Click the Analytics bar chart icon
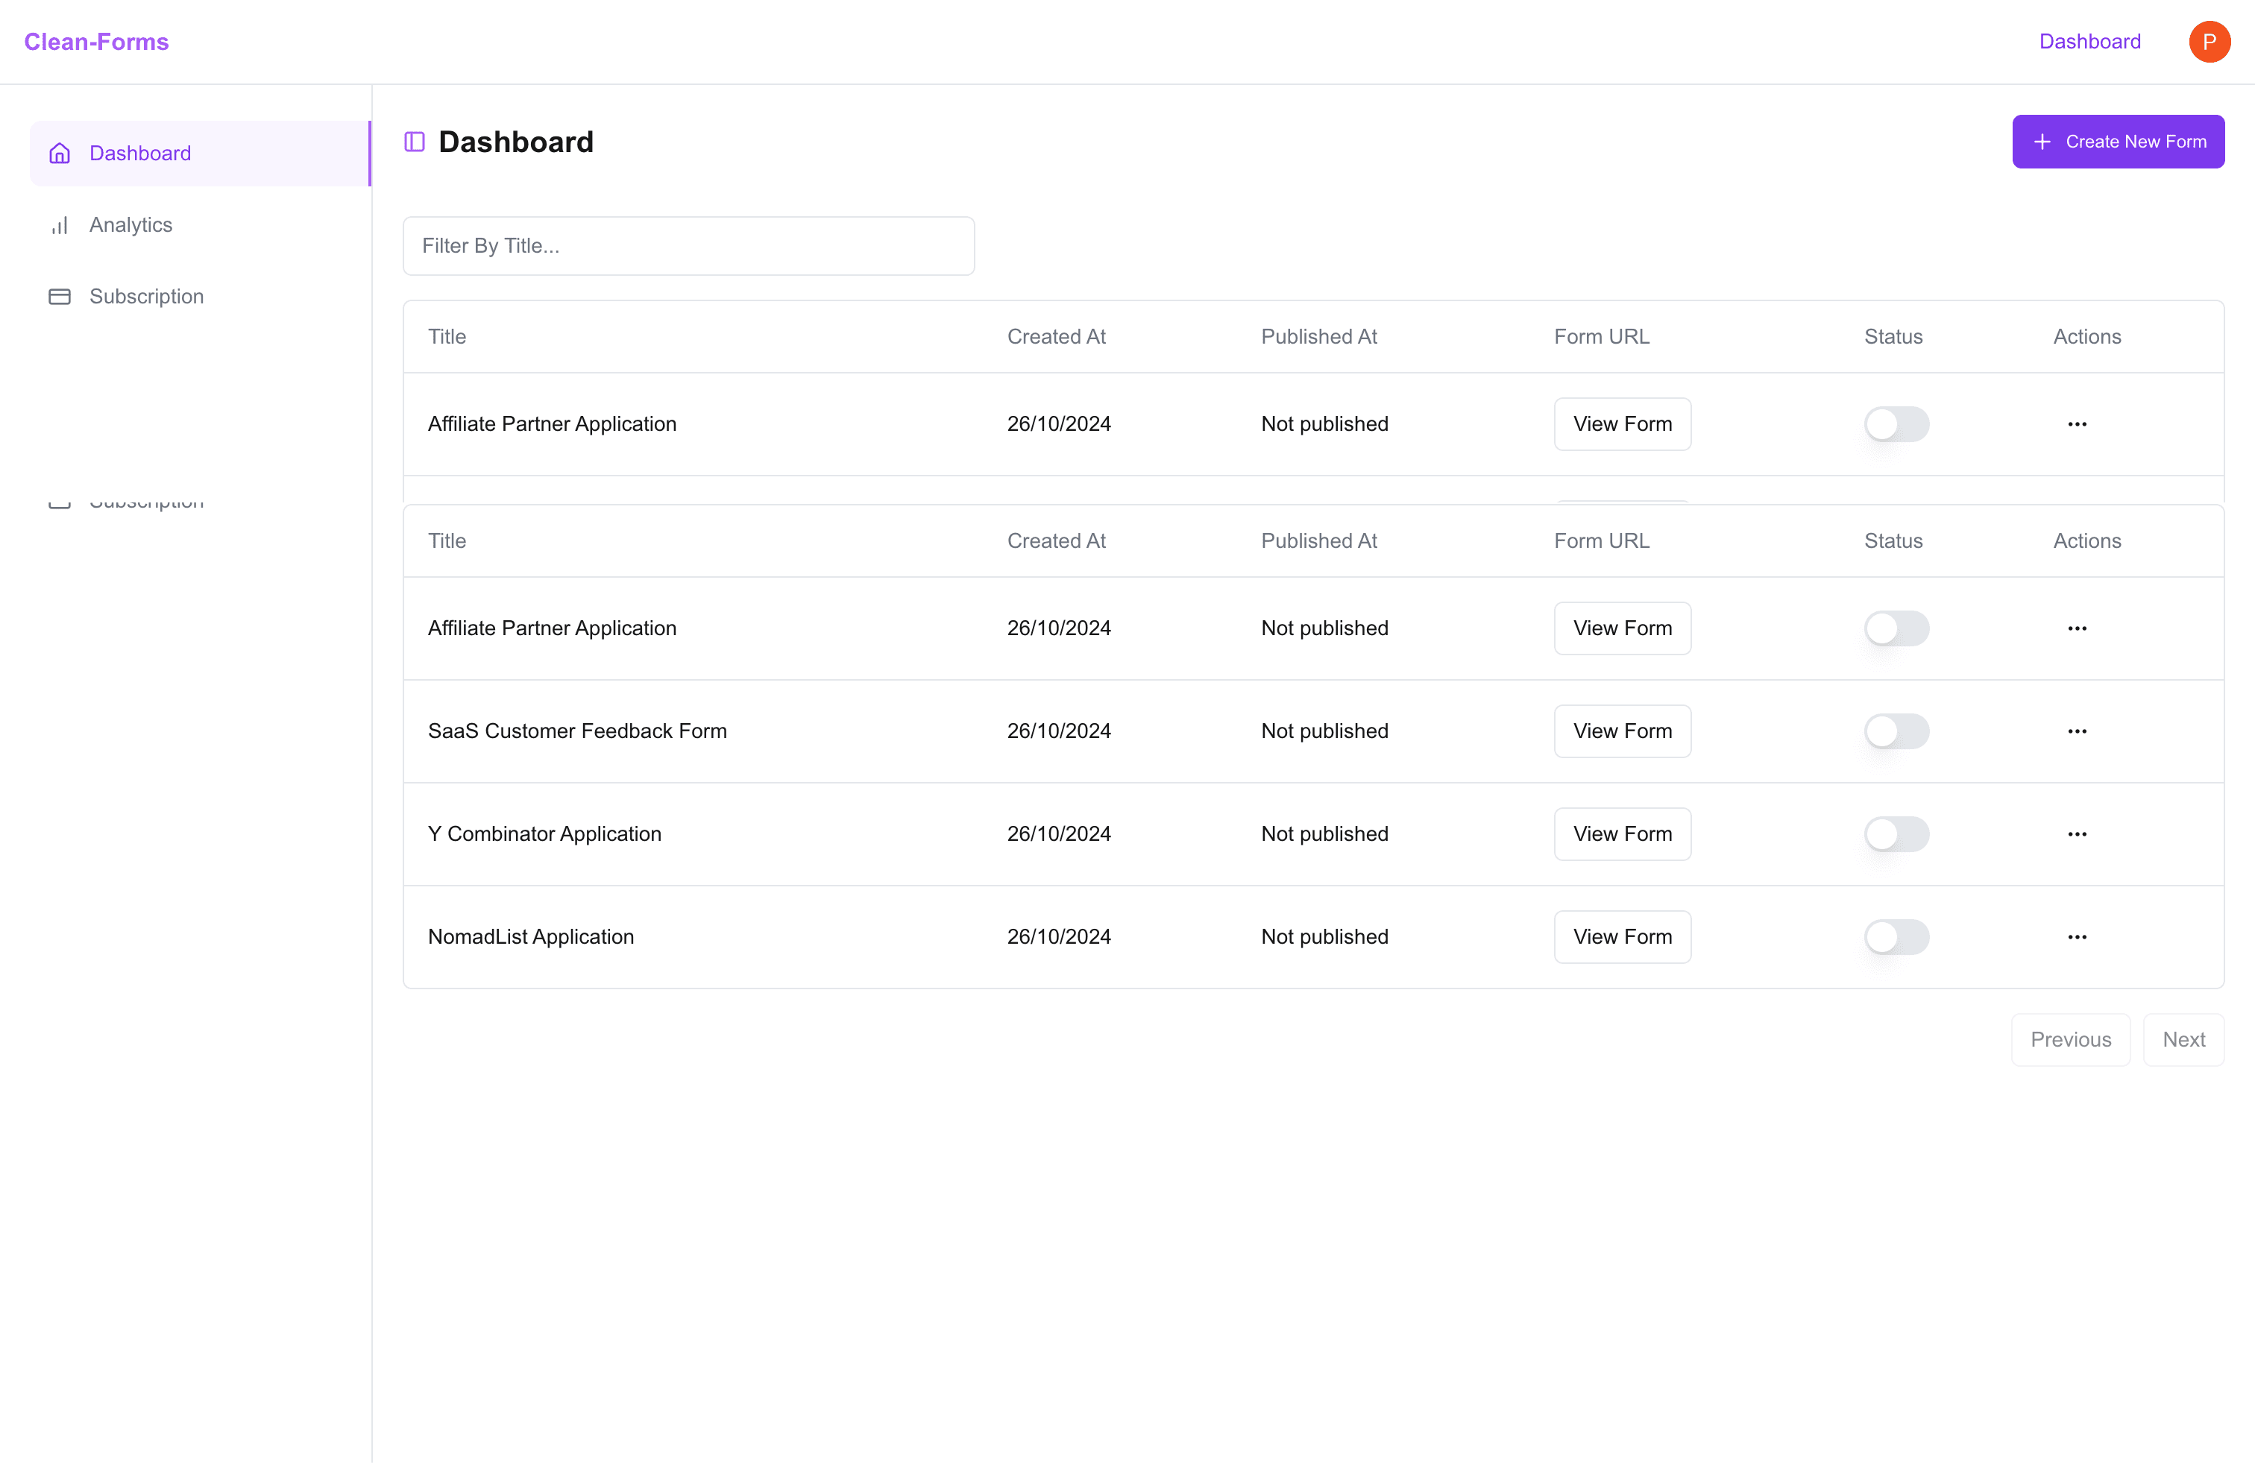The width and height of the screenshot is (2255, 1482). point(60,225)
